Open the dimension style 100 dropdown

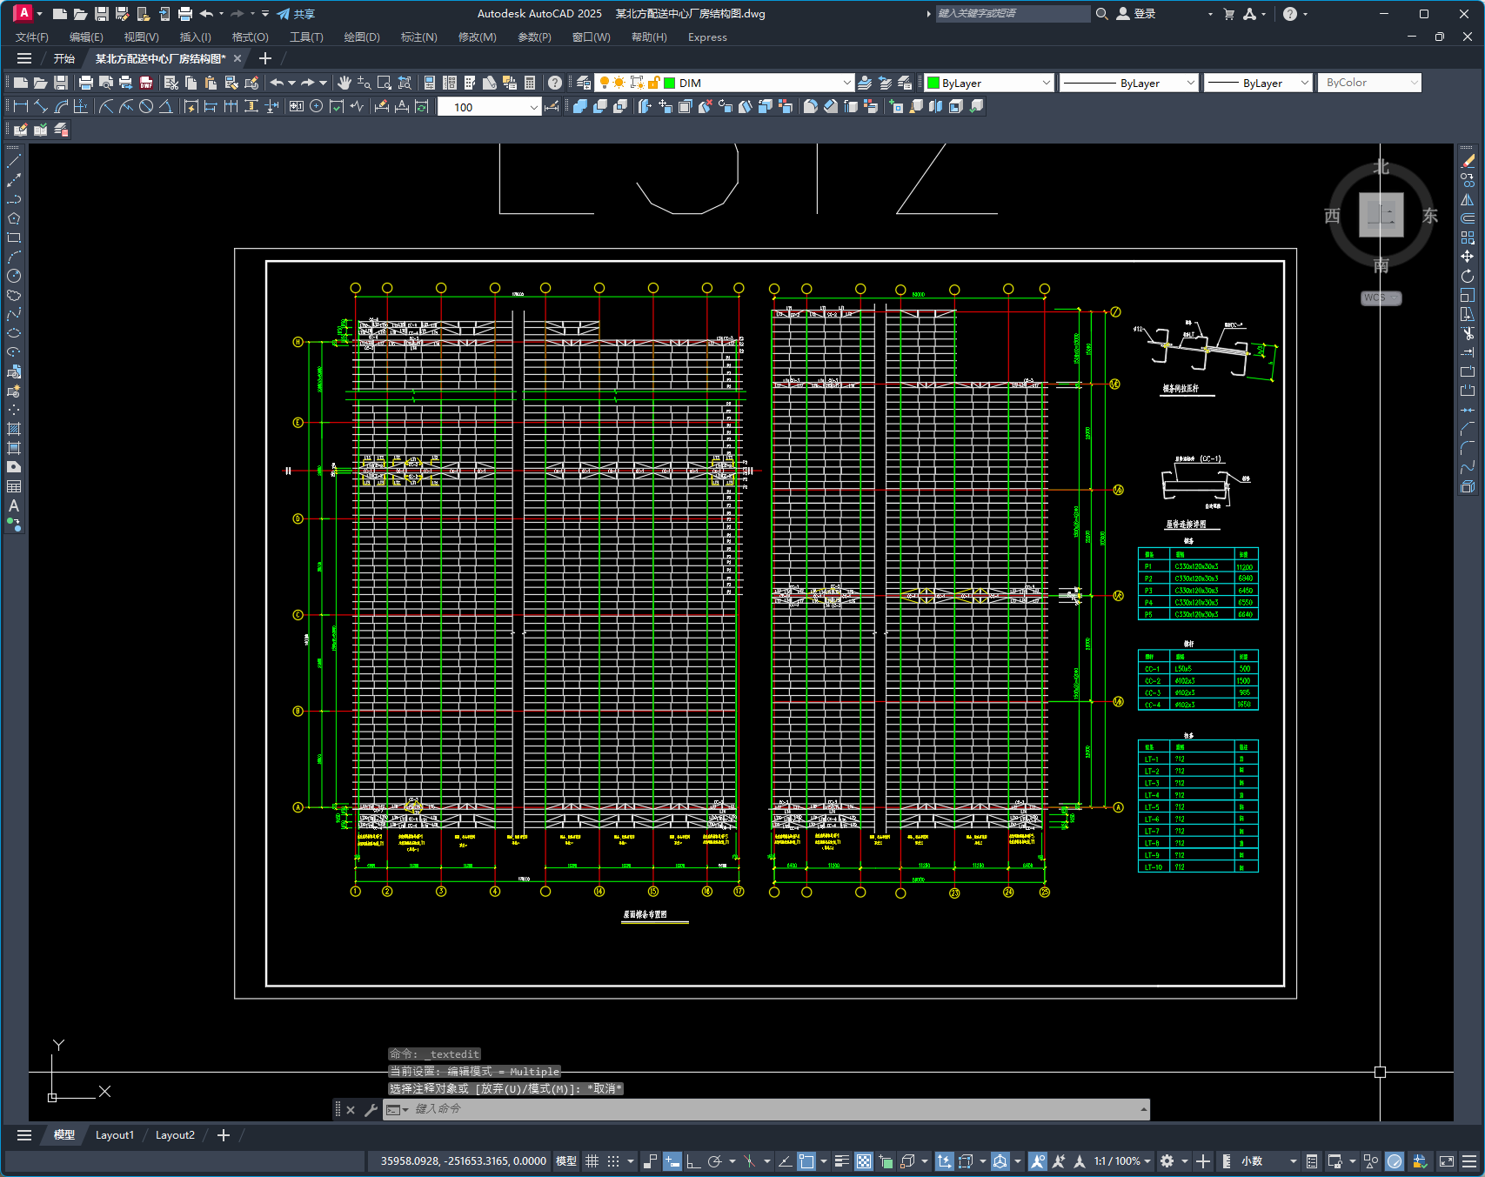tap(533, 107)
